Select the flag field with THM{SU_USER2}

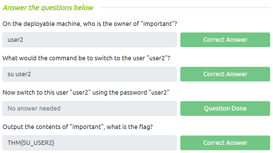(x=89, y=143)
